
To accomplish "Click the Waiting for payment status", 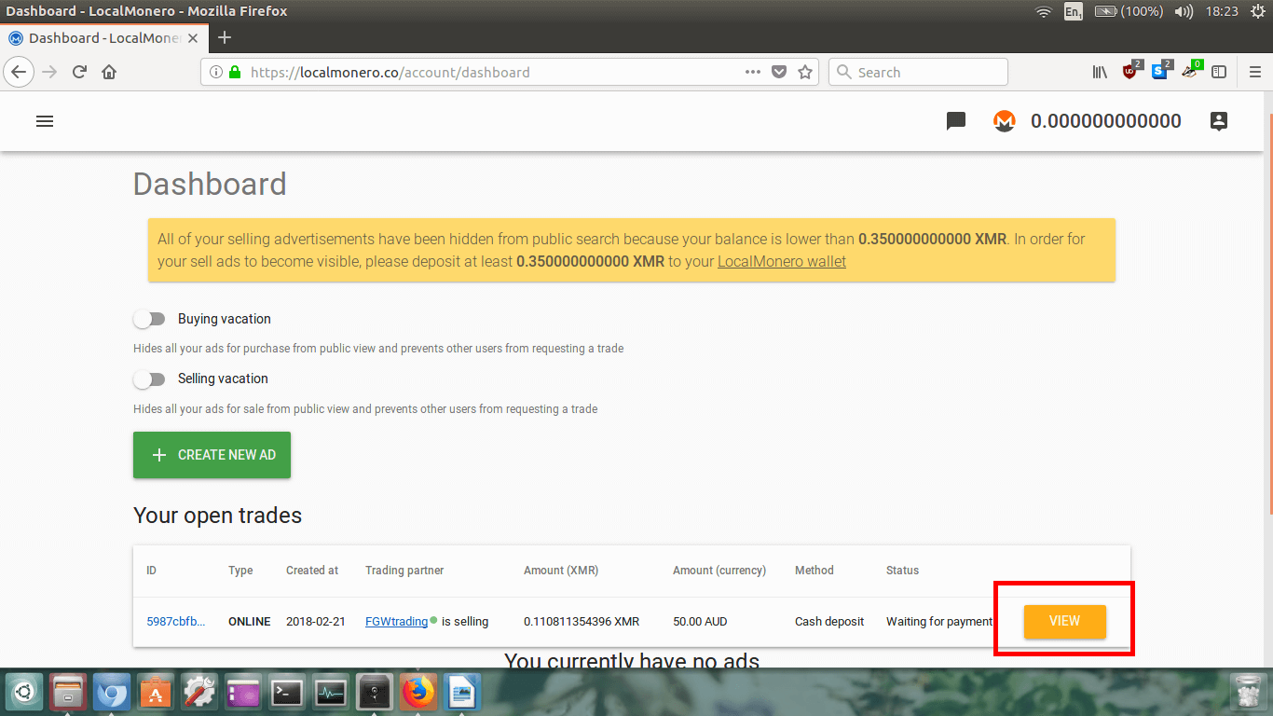I will [939, 621].
